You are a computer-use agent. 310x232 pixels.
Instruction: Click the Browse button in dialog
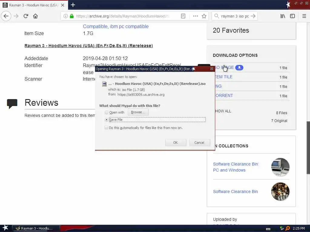click(138, 112)
